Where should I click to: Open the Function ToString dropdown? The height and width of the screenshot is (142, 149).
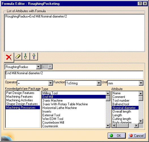99,83
